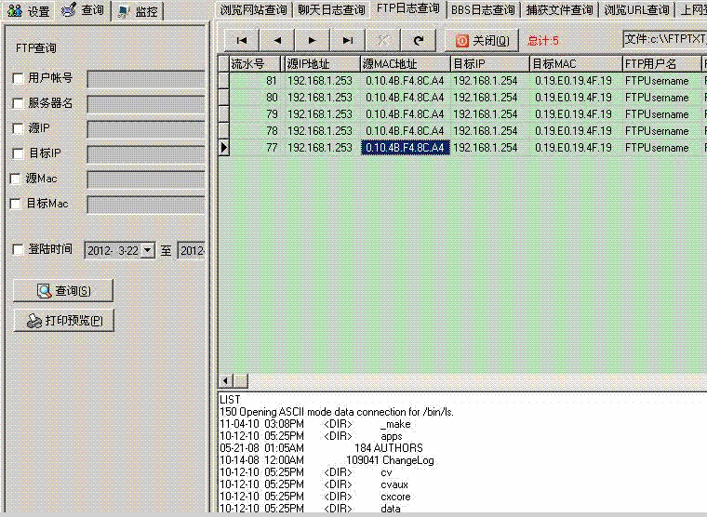Click the 关闭(Q) close button
The image size is (707, 517).
(x=483, y=41)
